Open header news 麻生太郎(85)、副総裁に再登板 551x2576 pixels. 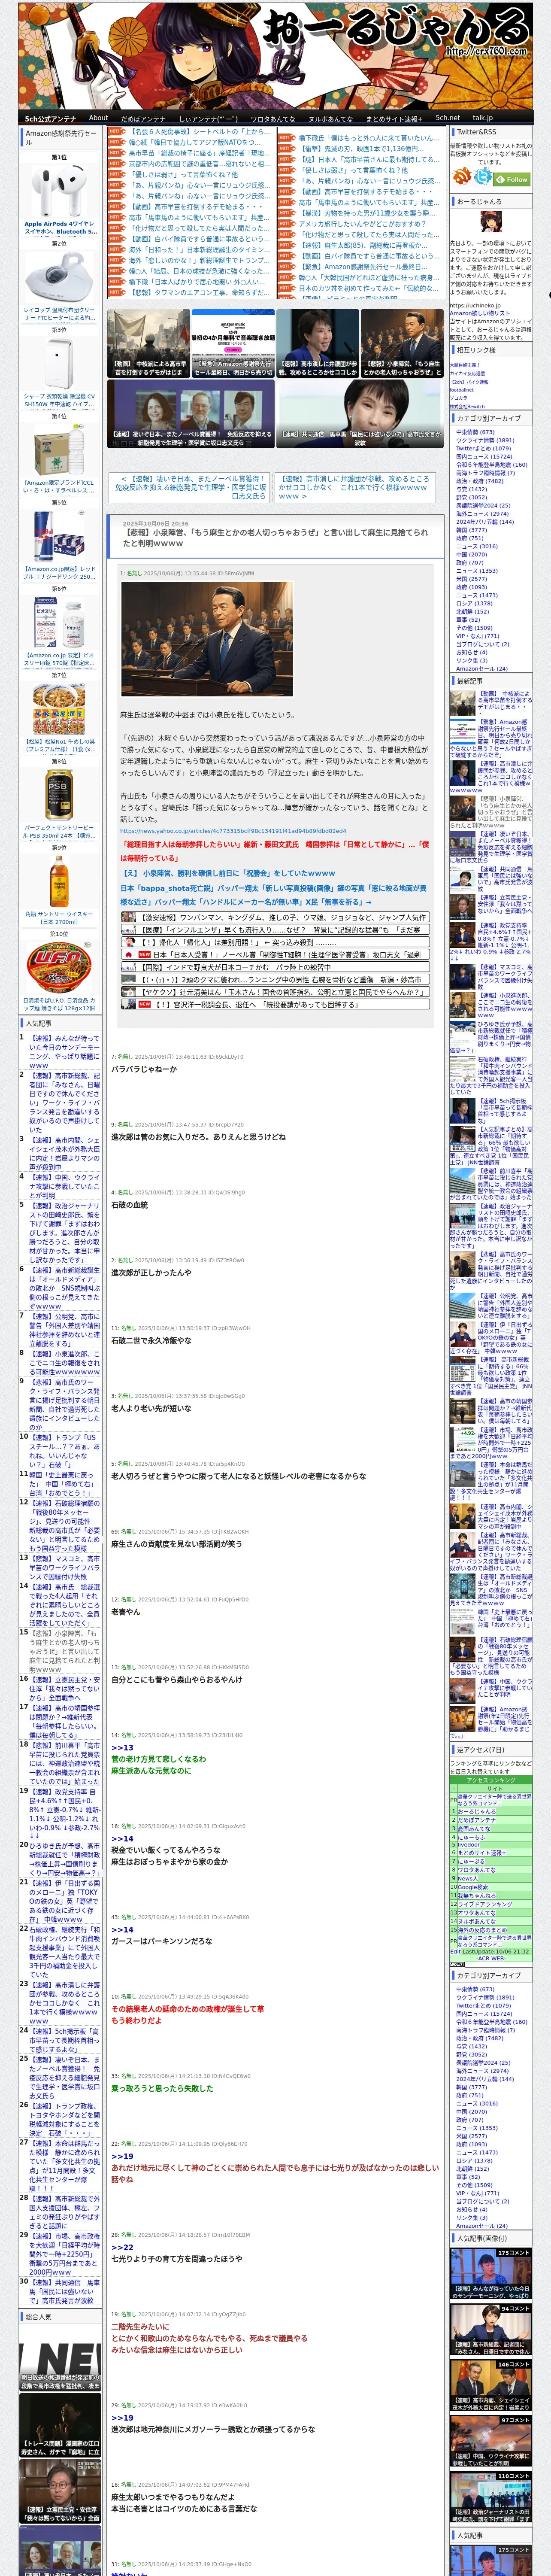click(x=362, y=246)
